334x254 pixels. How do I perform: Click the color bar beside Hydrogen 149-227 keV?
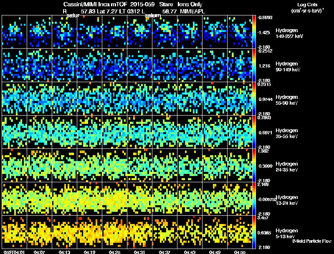pyautogui.click(x=254, y=32)
